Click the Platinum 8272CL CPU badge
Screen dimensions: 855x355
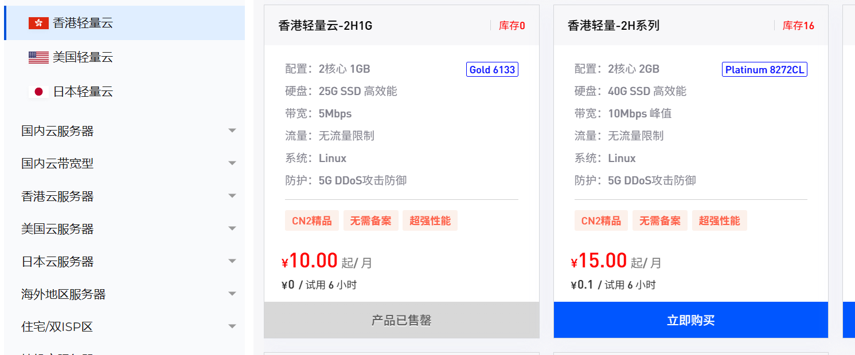click(x=764, y=70)
